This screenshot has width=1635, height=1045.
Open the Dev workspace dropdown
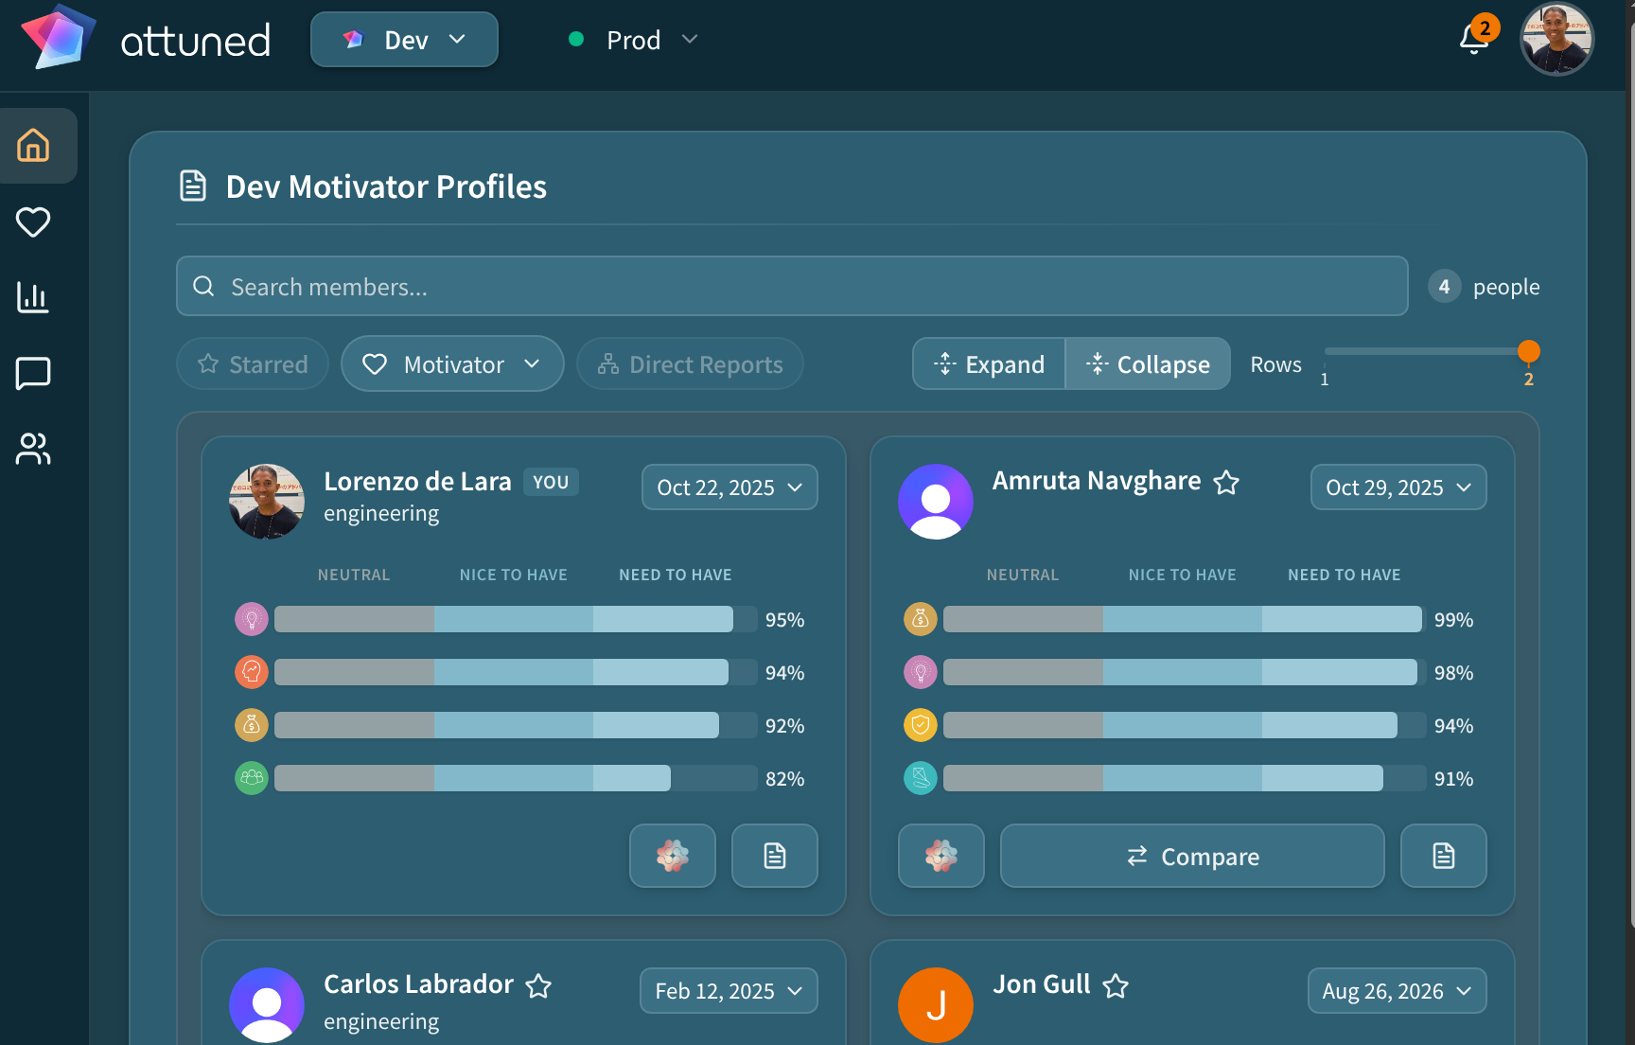pyautogui.click(x=405, y=40)
